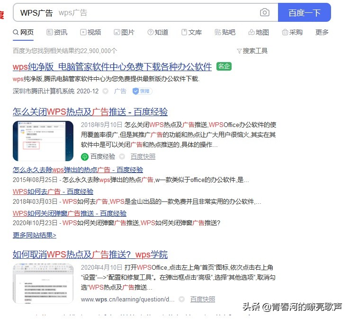This screenshot has height=319, width=350.
Task: Click the 知道 question-mark icon
Action: coord(151,32)
